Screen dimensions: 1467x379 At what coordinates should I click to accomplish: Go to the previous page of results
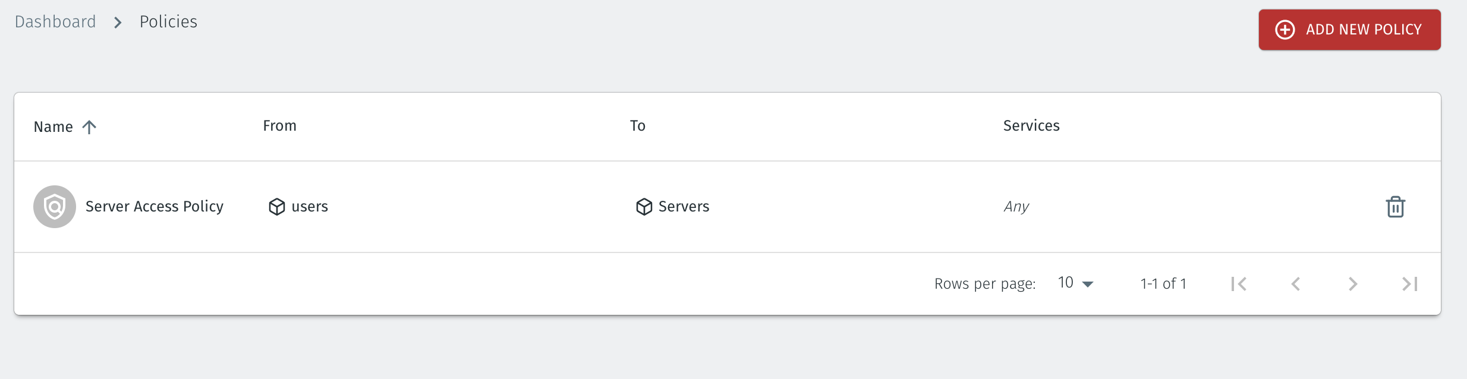coord(1296,284)
